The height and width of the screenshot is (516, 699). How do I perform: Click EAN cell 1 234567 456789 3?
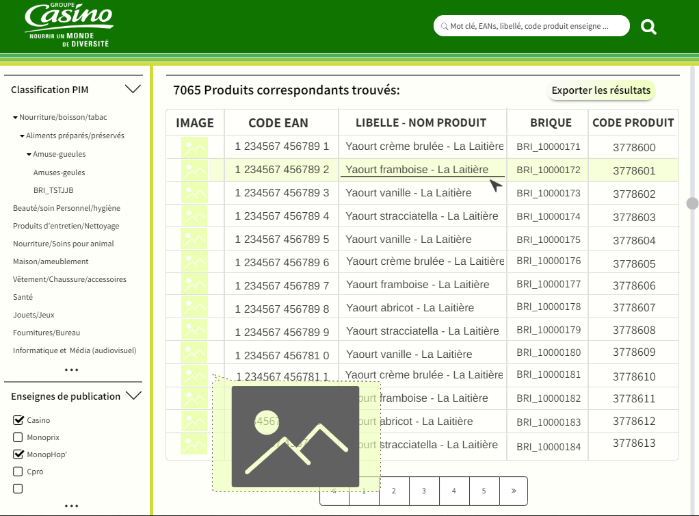point(282,193)
